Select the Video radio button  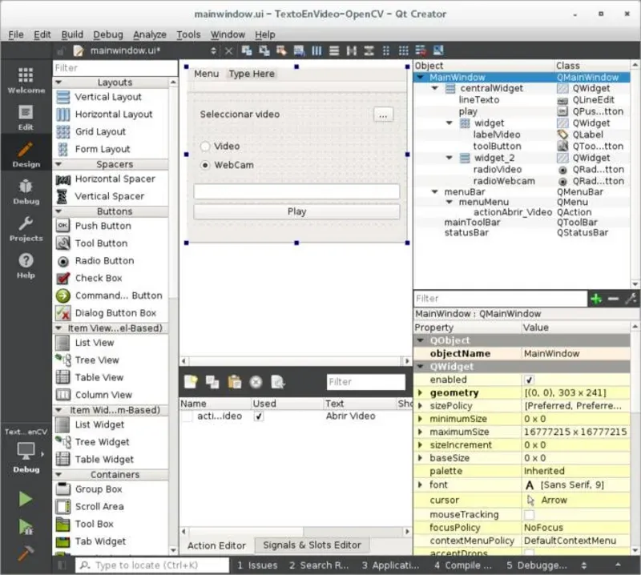206,147
